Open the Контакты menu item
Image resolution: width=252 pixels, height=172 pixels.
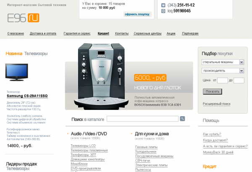point(122,34)
